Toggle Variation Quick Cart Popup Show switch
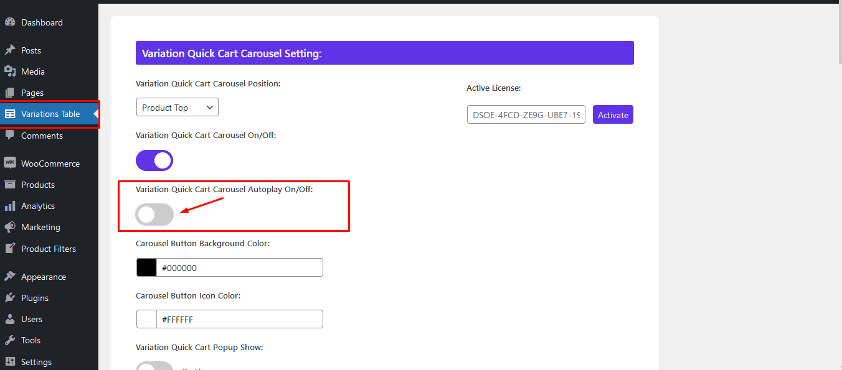This screenshot has height=370, width=842. [x=154, y=366]
